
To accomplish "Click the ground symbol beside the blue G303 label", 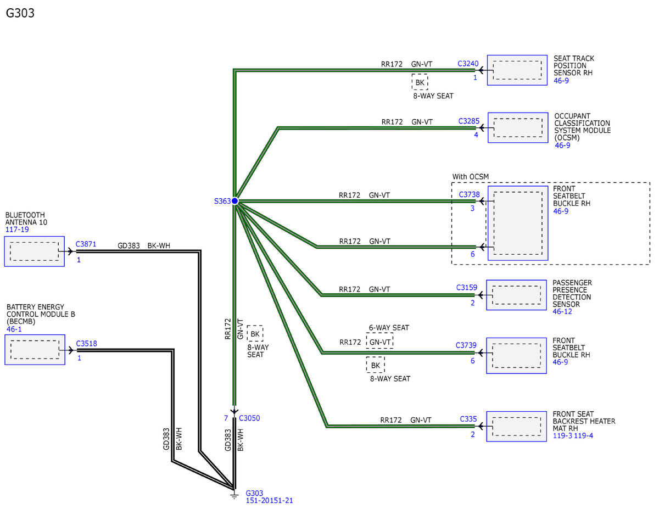I will coord(234,494).
